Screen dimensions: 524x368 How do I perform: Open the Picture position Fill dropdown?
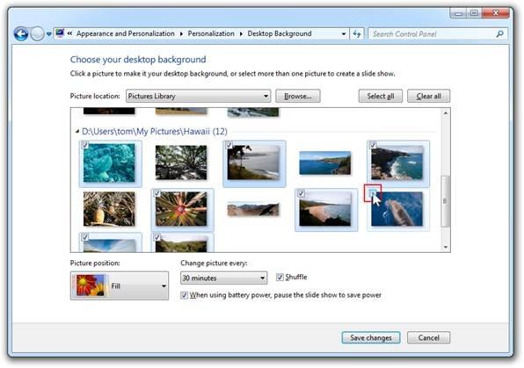(120, 285)
